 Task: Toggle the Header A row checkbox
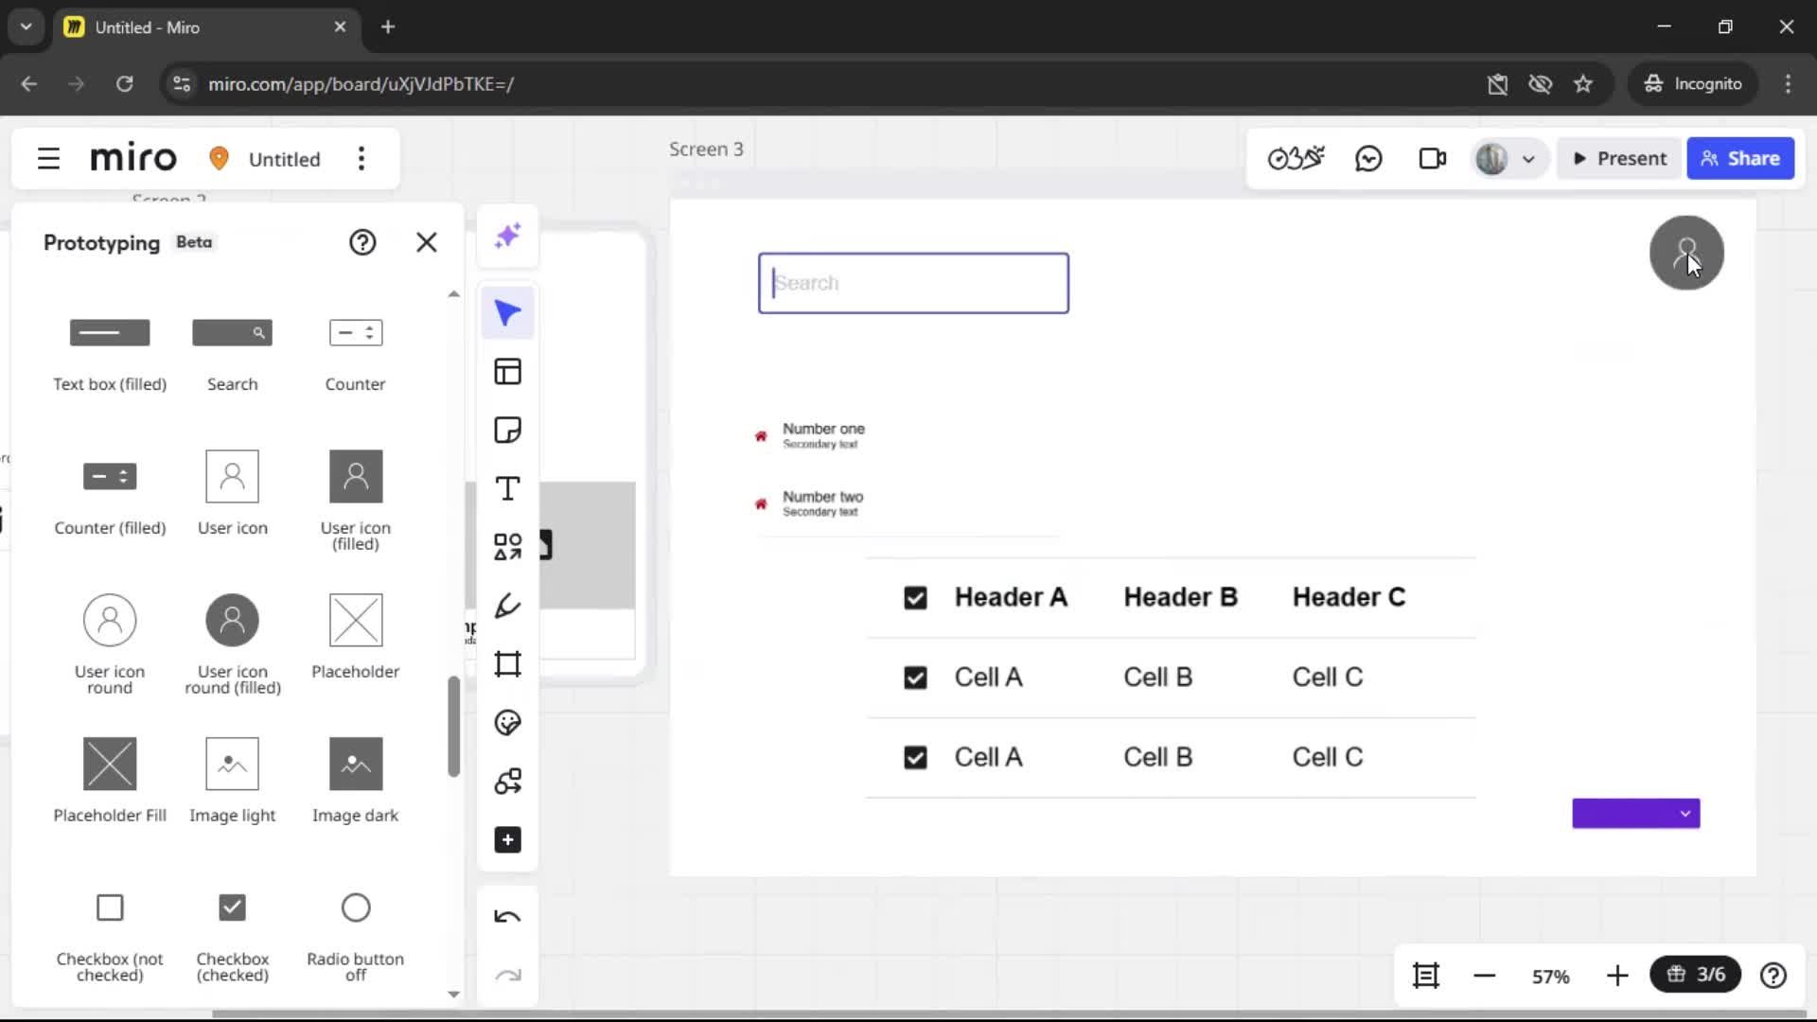tap(915, 598)
